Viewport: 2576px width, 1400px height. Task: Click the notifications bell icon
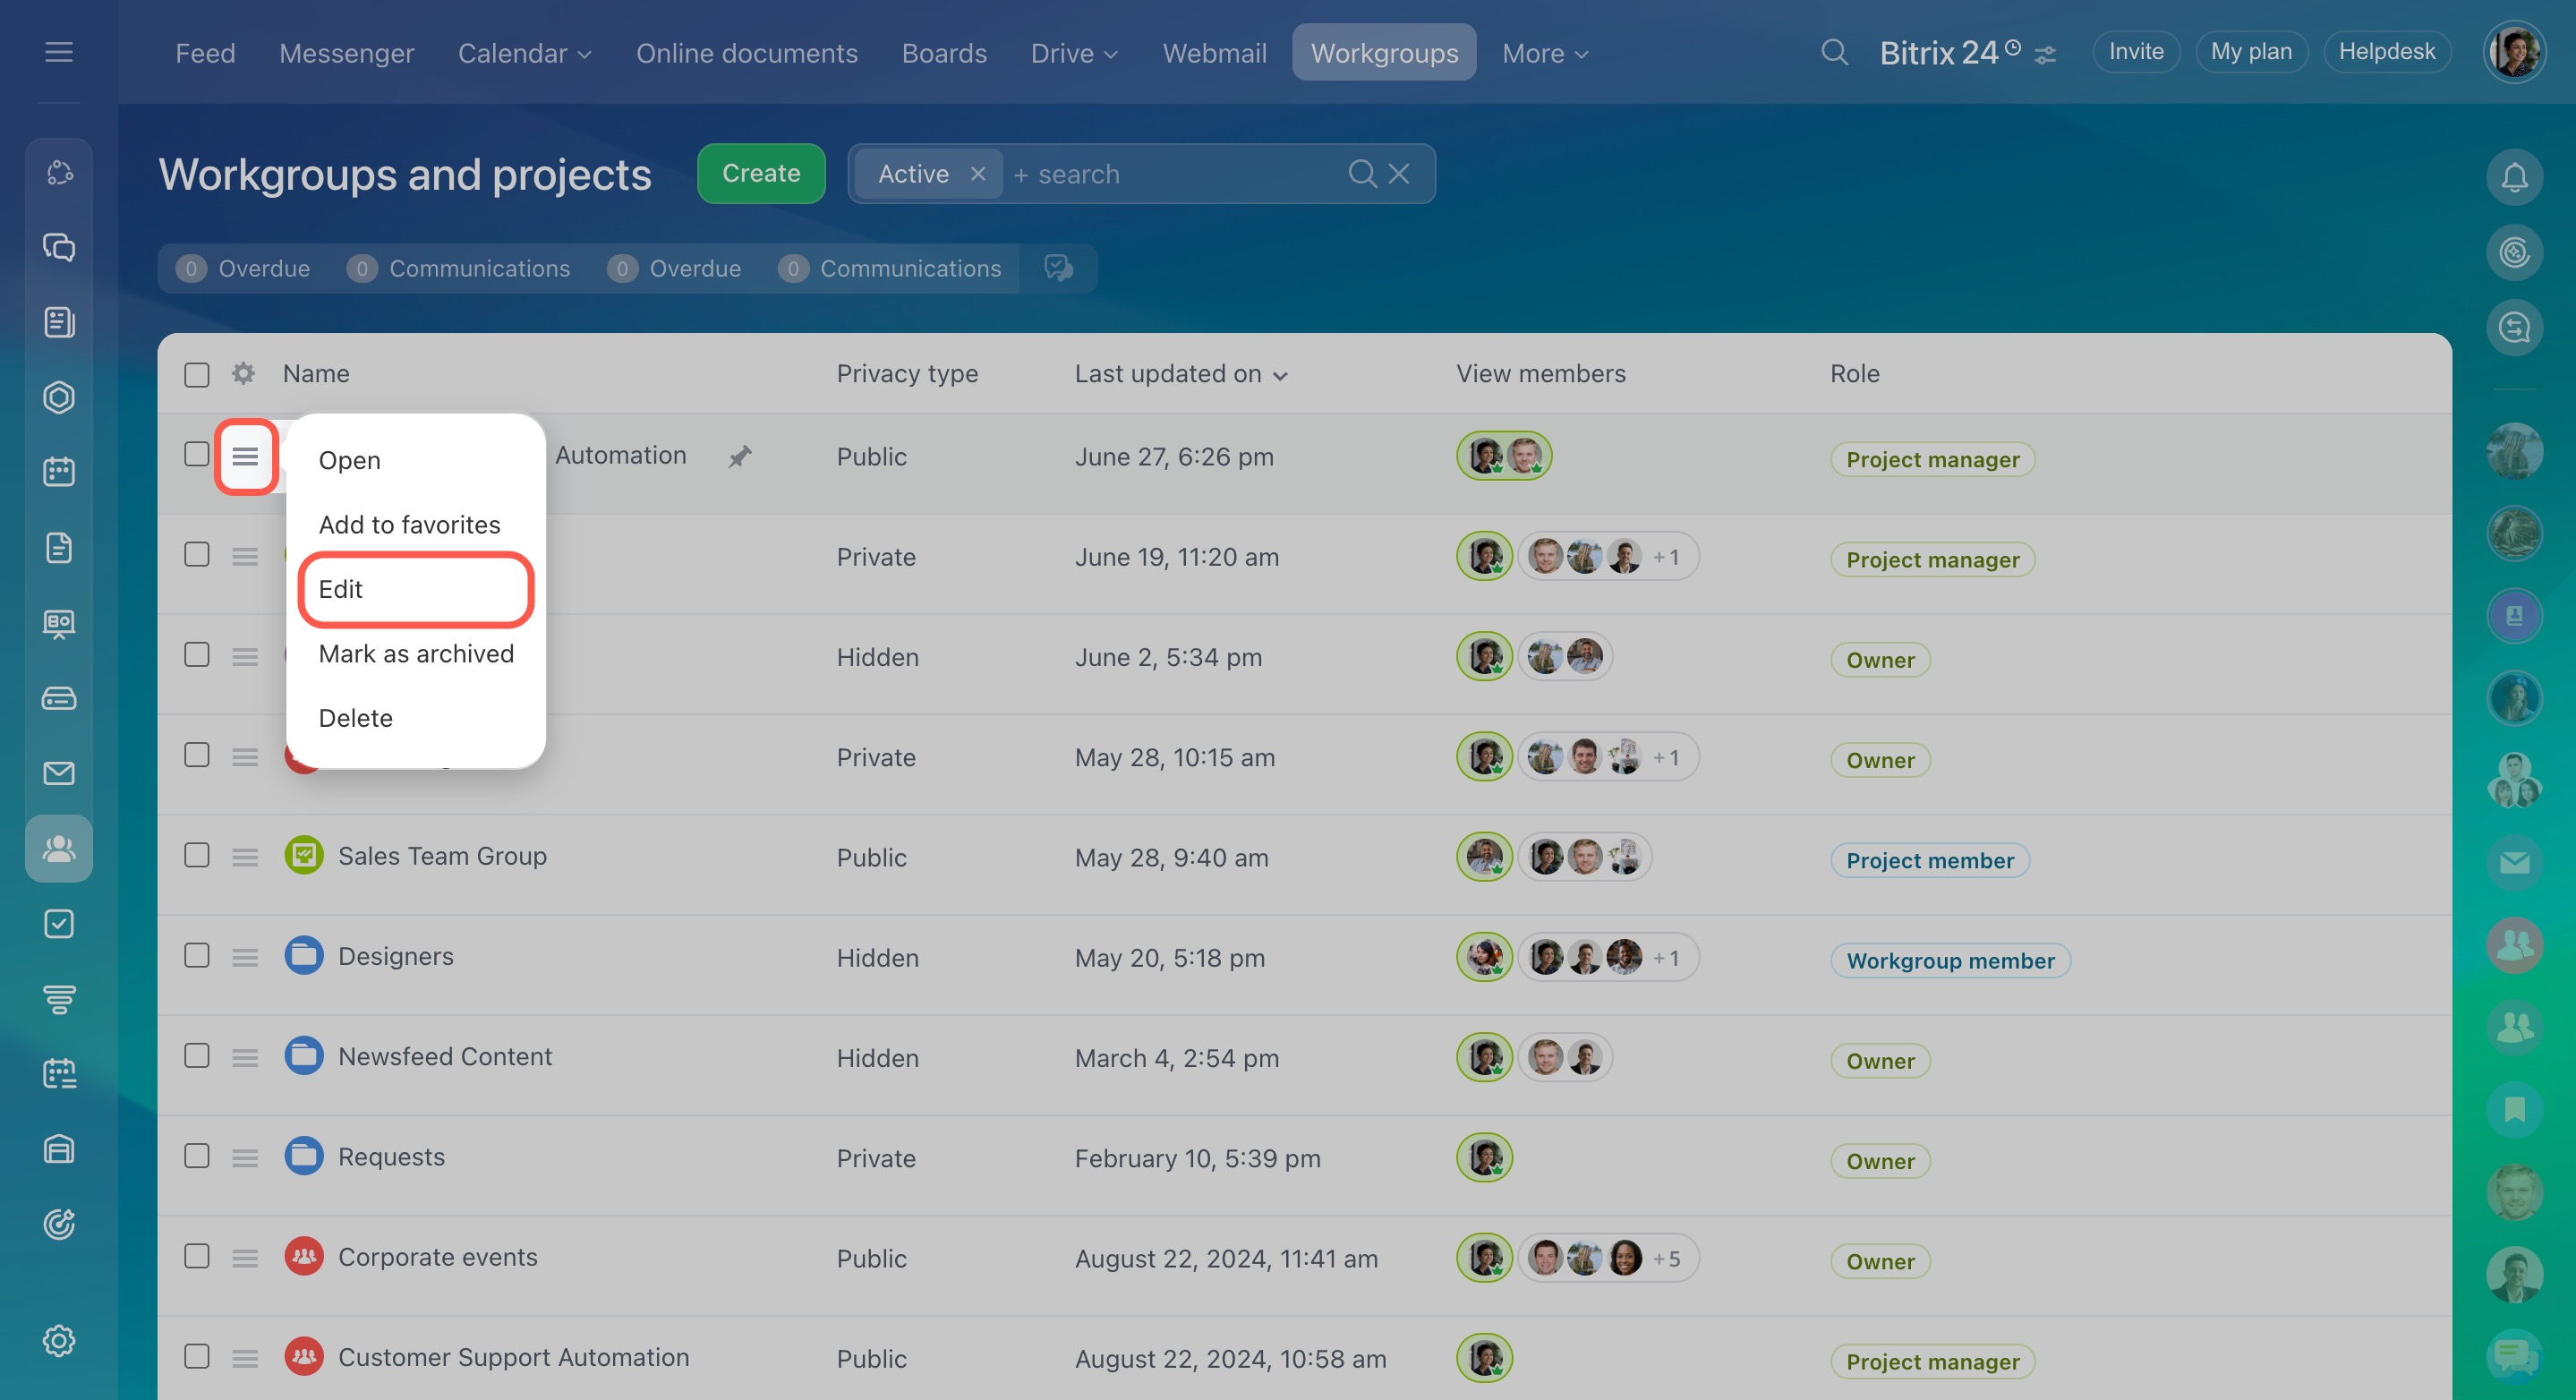(x=2513, y=178)
